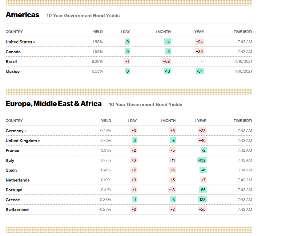Click the Europe 1 YEAR column header
Viewport: 286px width, 236px height.
tap(200, 121)
